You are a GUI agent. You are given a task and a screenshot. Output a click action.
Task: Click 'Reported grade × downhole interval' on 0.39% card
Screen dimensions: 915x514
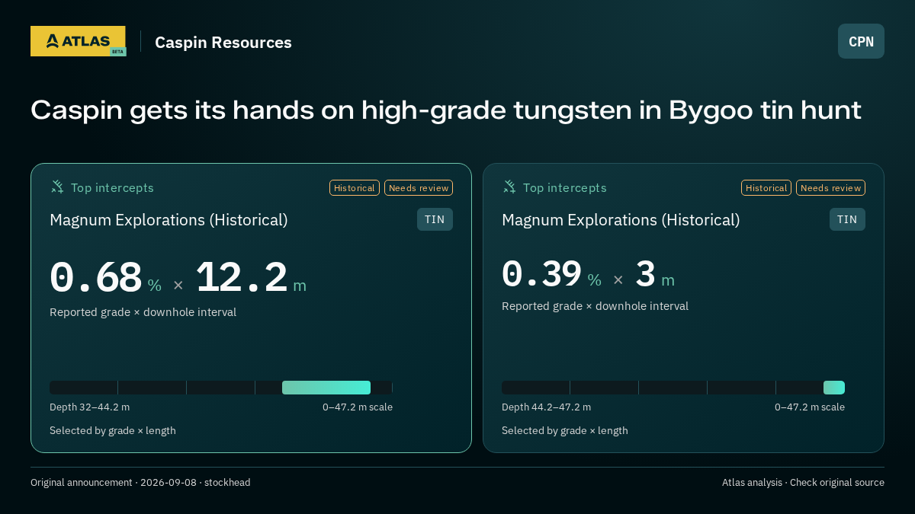coord(595,306)
